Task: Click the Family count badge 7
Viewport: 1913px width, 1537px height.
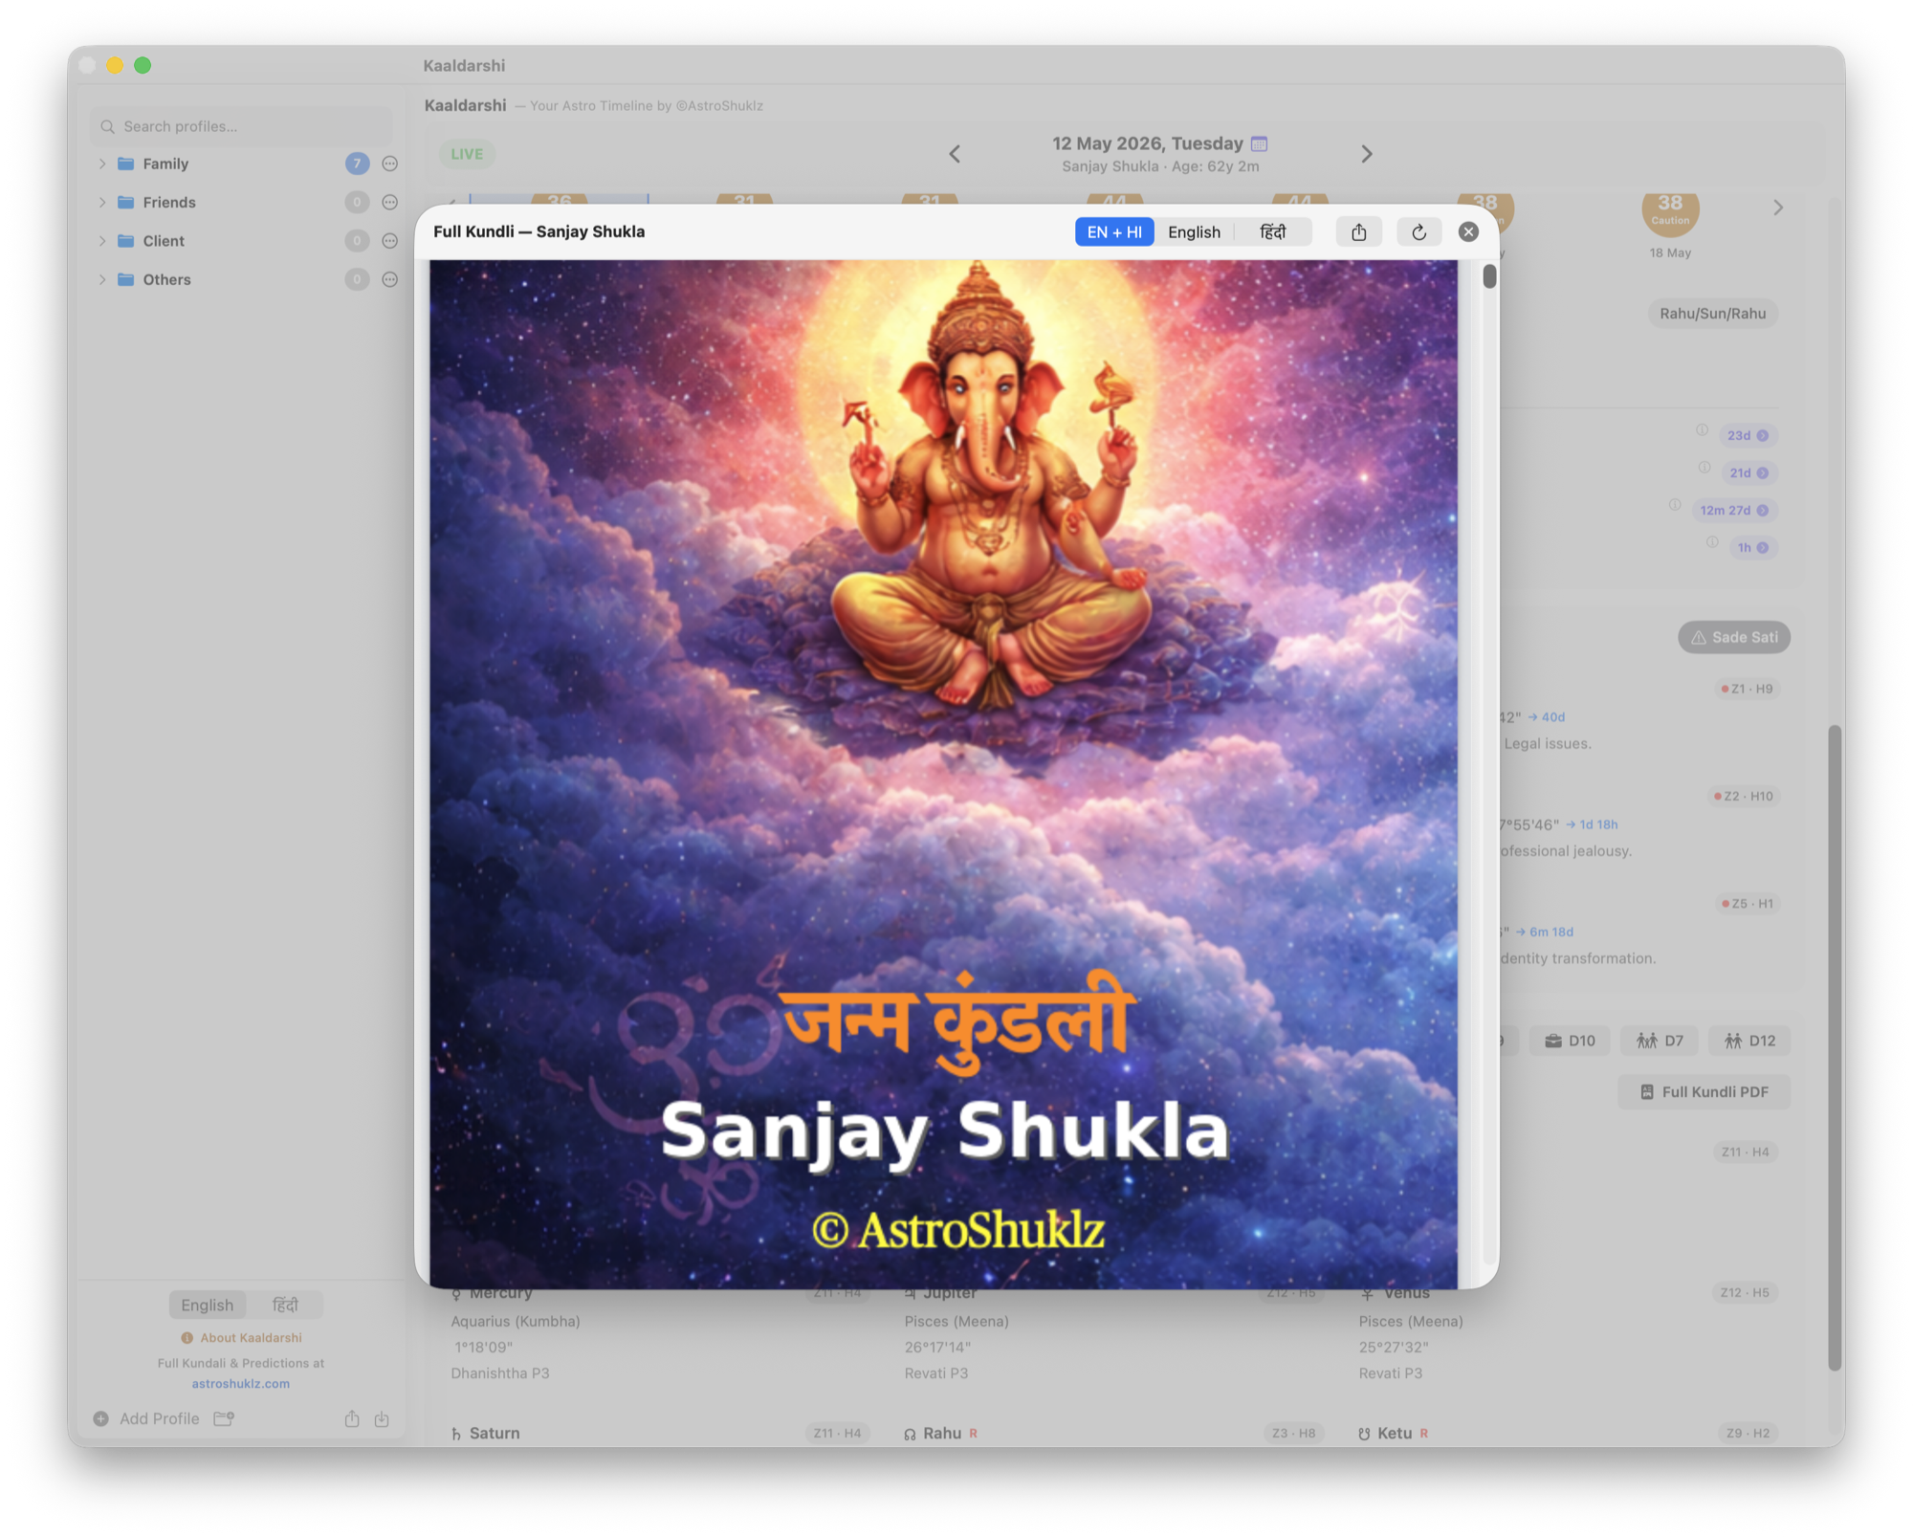Action: pos(357,164)
